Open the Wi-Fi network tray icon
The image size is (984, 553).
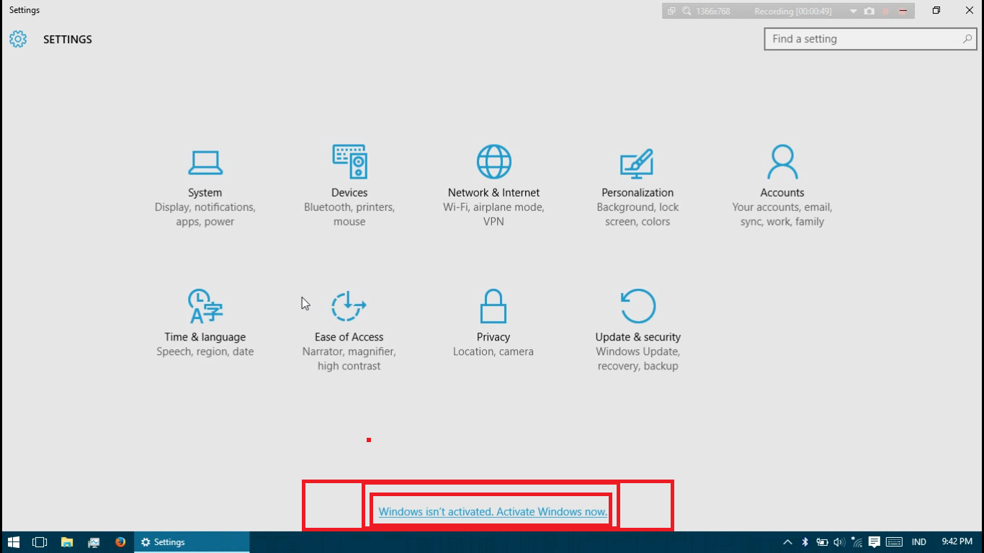[856, 542]
